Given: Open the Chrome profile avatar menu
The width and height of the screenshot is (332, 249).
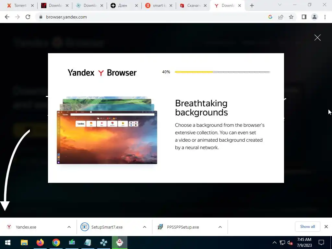Looking at the screenshot, I should tap(314, 17).
